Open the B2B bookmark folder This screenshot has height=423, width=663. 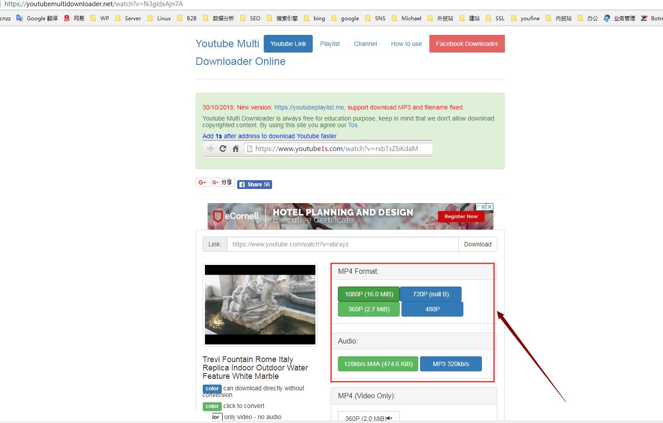[186, 18]
